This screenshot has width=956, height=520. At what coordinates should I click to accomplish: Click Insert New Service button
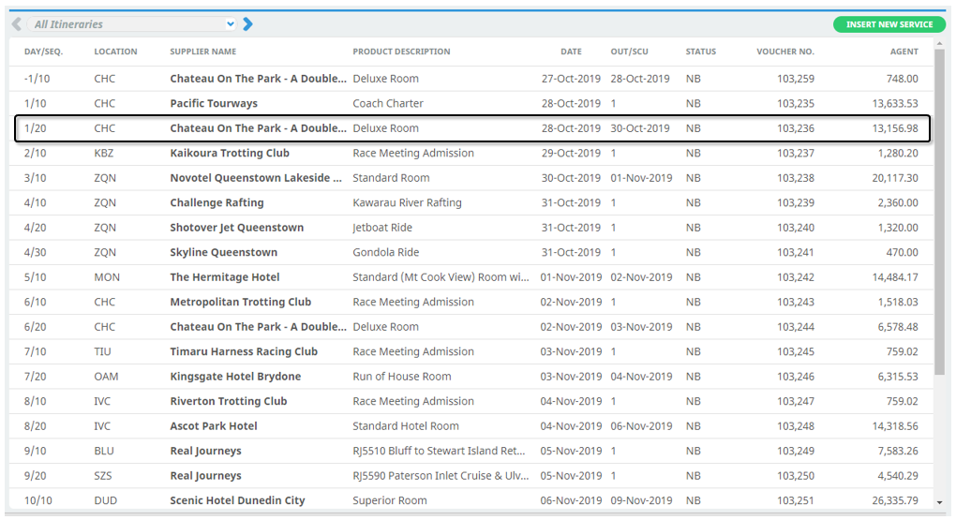(x=889, y=24)
